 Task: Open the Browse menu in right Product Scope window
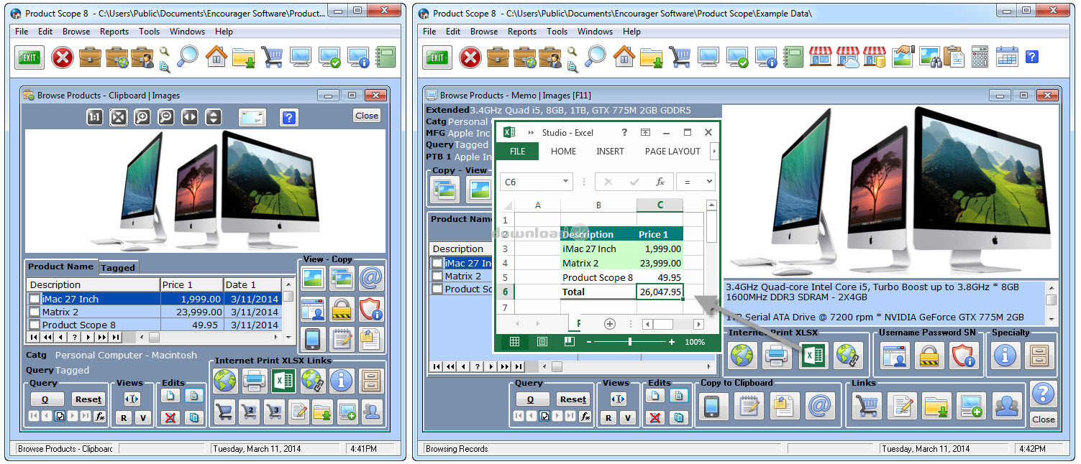point(484,32)
